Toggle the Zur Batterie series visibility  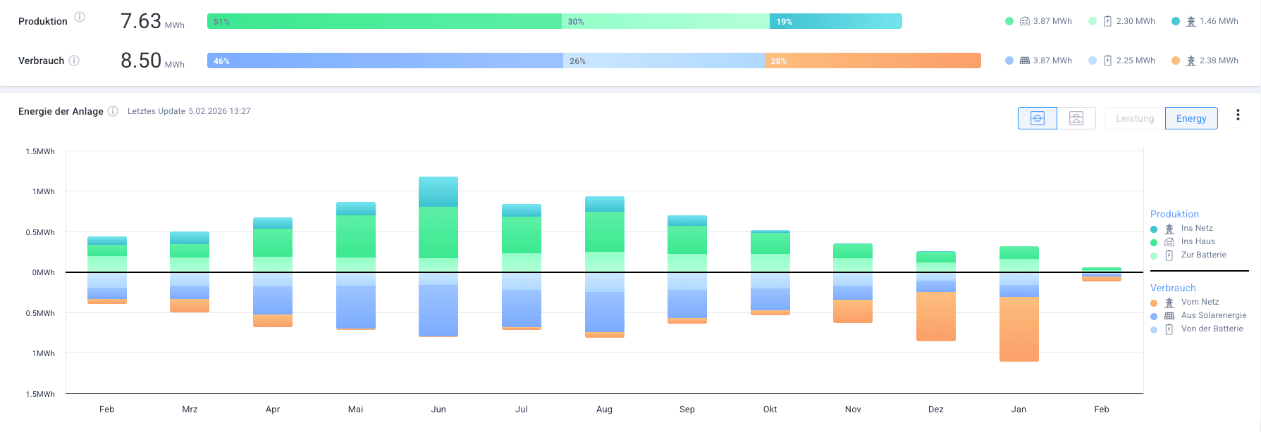point(1203,255)
